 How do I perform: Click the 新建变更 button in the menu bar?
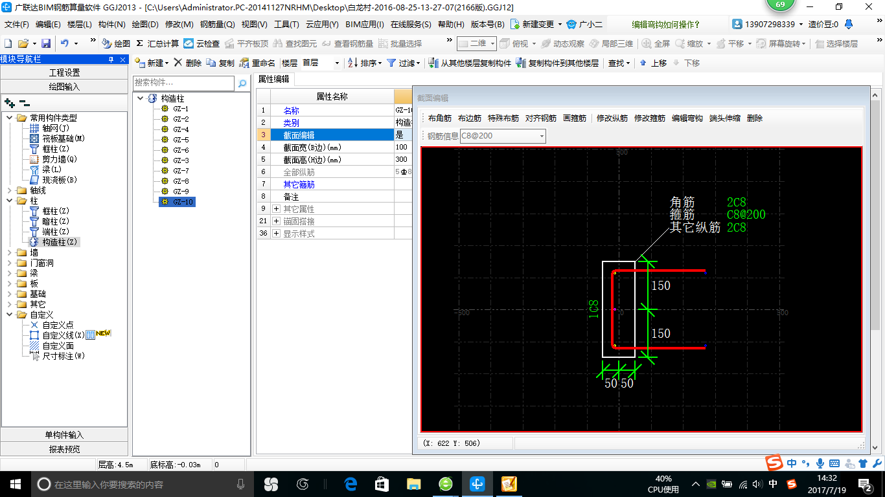(536, 25)
